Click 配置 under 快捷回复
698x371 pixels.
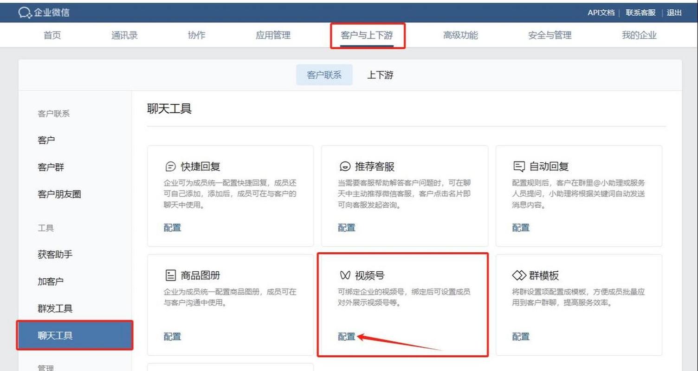pyautogui.click(x=172, y=227)
